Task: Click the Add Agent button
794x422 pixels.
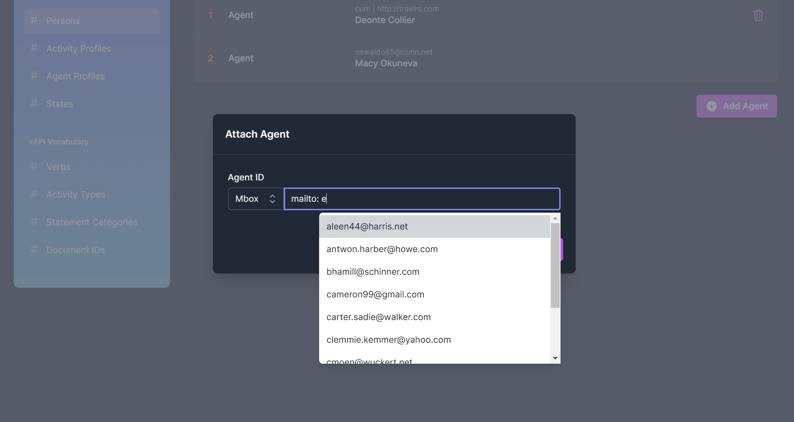Action: tap(736, 106)
